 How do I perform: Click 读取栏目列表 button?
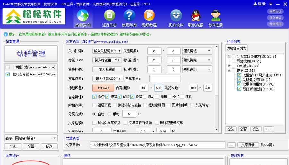236,48
